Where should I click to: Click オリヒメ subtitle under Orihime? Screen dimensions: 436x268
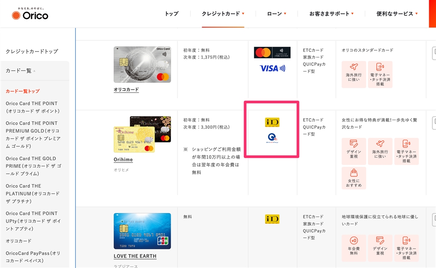[x=121, y=170]
